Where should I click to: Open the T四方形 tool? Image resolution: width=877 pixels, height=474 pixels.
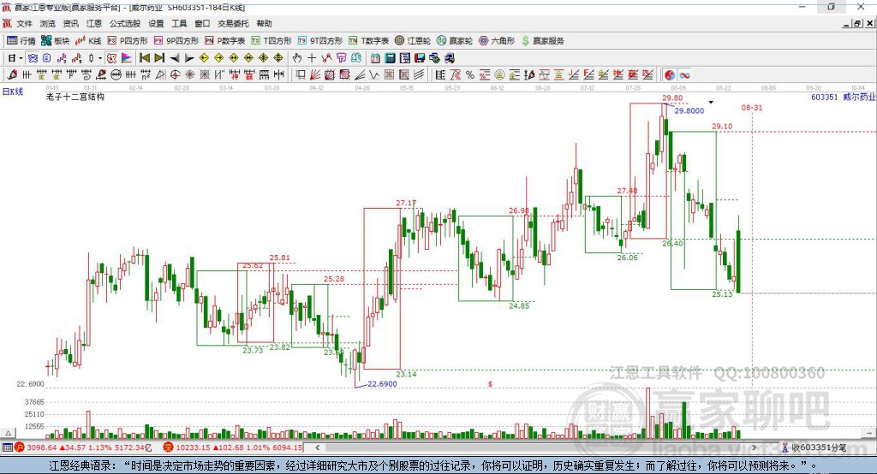tap(271, 41)
